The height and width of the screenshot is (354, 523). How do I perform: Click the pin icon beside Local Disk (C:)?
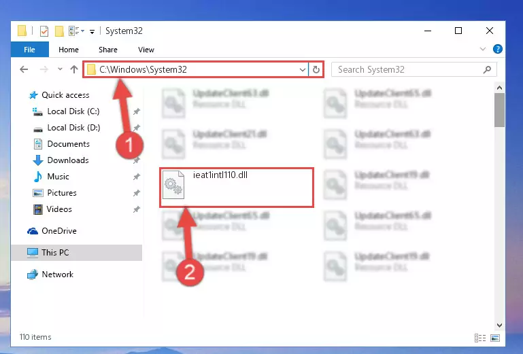tap(137, 111)
